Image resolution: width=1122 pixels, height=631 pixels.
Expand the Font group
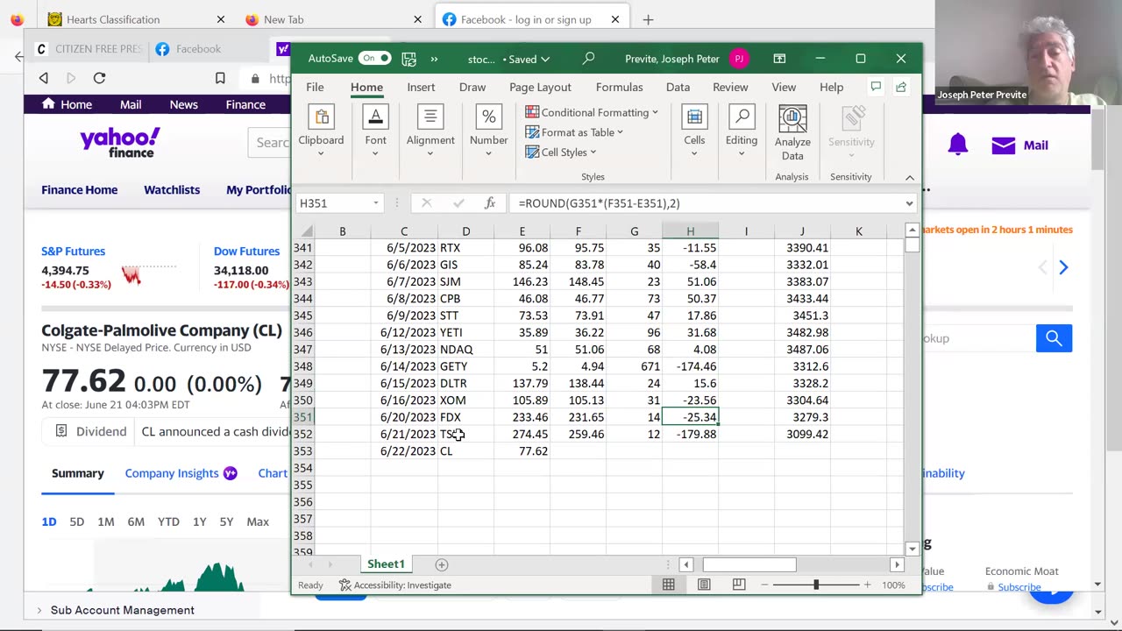375,131
